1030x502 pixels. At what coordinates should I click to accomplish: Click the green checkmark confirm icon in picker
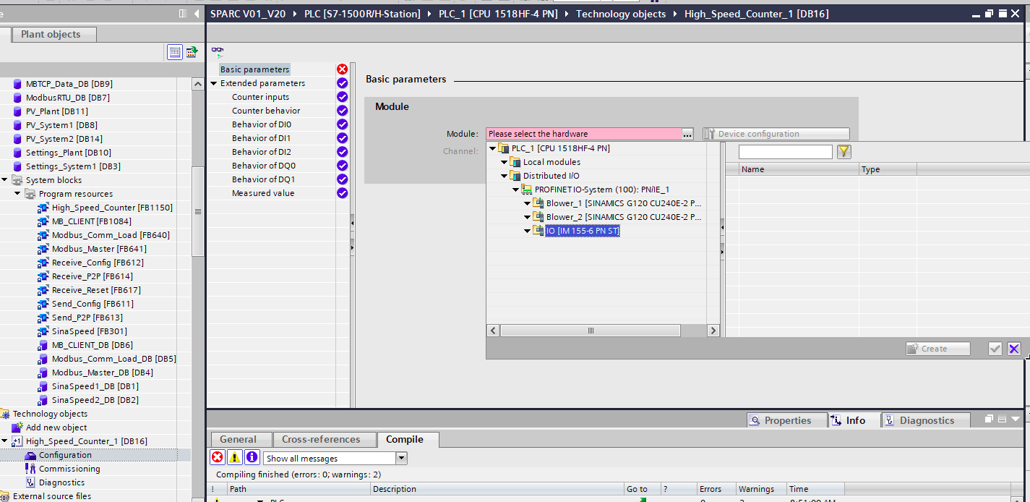[x=995, y=349]
